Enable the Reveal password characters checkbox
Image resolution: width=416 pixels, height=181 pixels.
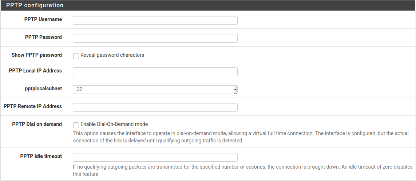click(x=76, y=56)
